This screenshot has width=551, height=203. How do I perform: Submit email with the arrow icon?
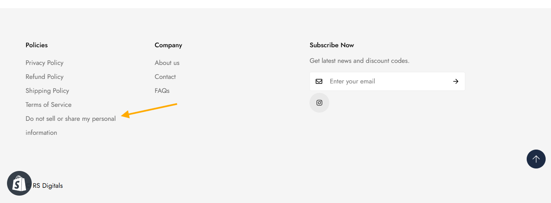(455, 81)
